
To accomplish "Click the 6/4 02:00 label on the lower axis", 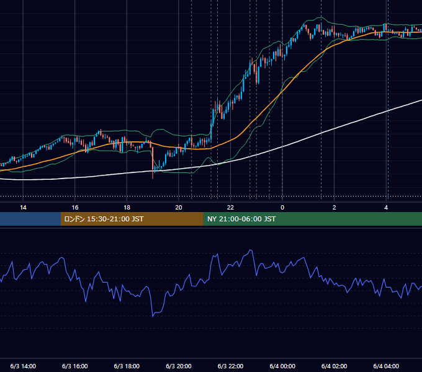I will tap(334, 366).
